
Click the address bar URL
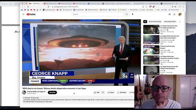pos(66,7)
